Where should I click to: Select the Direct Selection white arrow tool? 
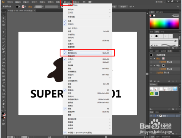(3, 18)
